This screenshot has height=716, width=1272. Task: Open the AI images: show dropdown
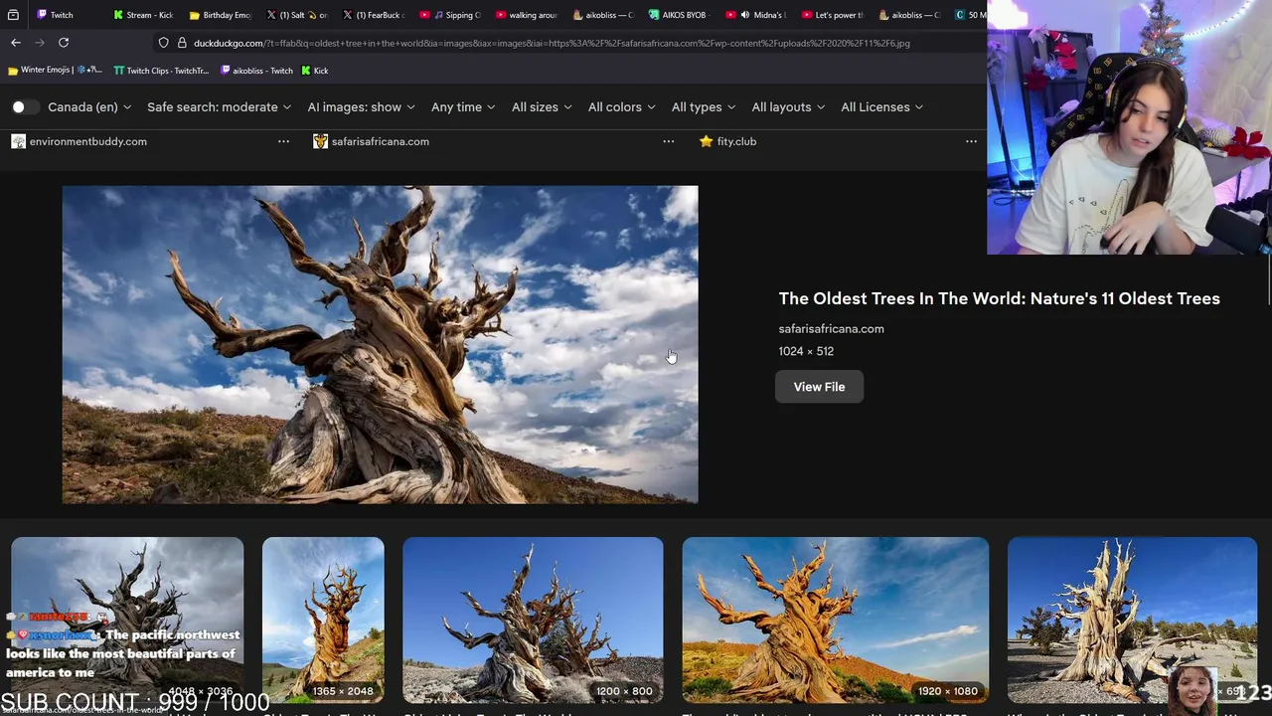click(x=361, y=107)
